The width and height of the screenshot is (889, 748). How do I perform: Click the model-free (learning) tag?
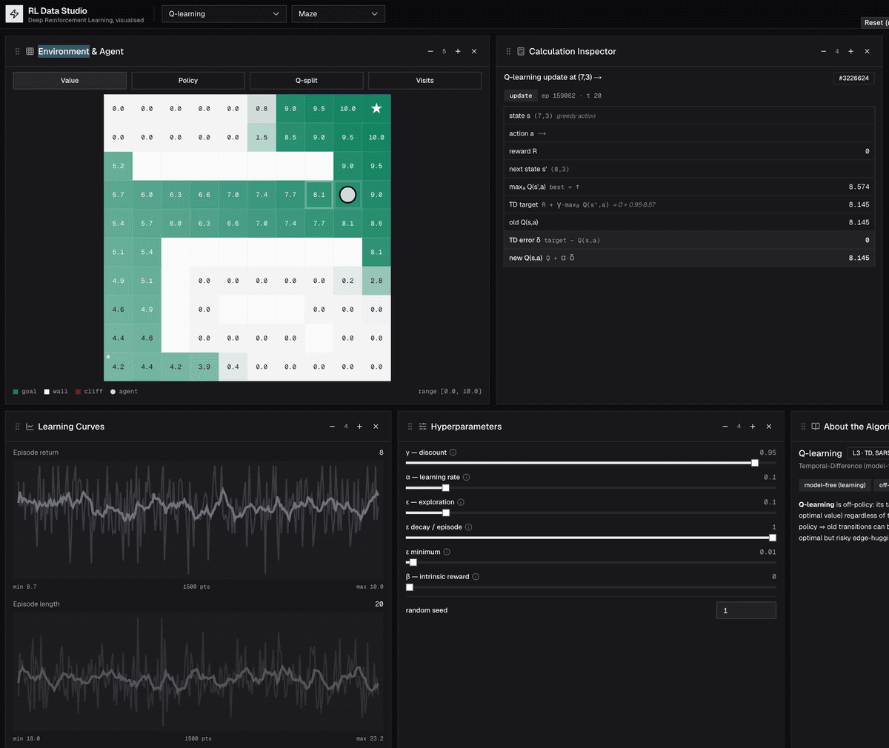coord(835,485)
